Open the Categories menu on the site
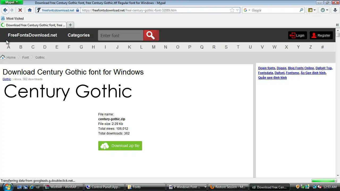This screenshot has width=340, height=191. (x=79, y=35)
